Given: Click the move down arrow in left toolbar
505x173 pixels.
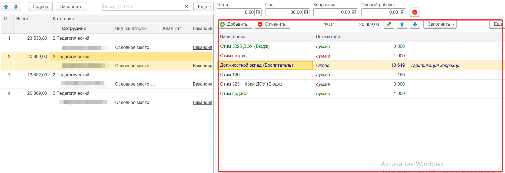Looking at the screenshot, I should 16,7.
